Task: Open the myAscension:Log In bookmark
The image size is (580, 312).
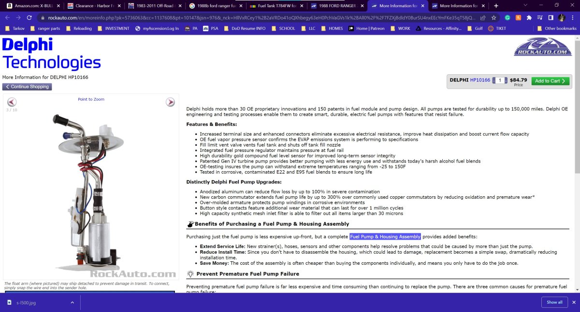Action: point(157,28)
